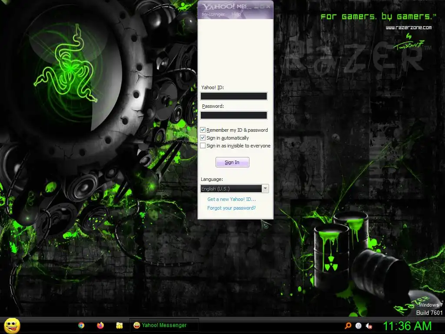Uncheck Sign in automatically
The height and width of the screenshot is (334, 445).
coord(203,138)
